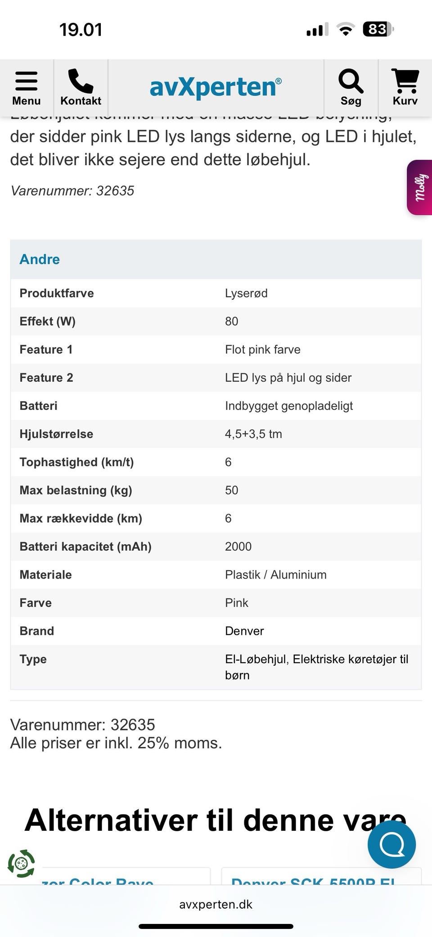This screenshot has width=432, height=937.
Task: Open the hamburger Menu
Action: (27, 88)
